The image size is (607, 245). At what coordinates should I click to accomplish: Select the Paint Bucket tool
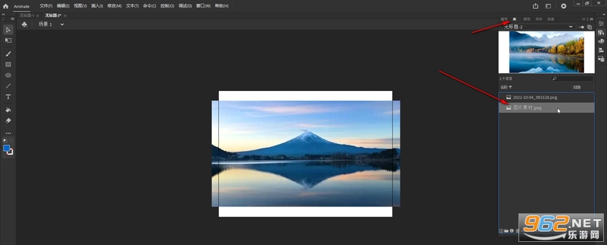[x=8, y=110]
